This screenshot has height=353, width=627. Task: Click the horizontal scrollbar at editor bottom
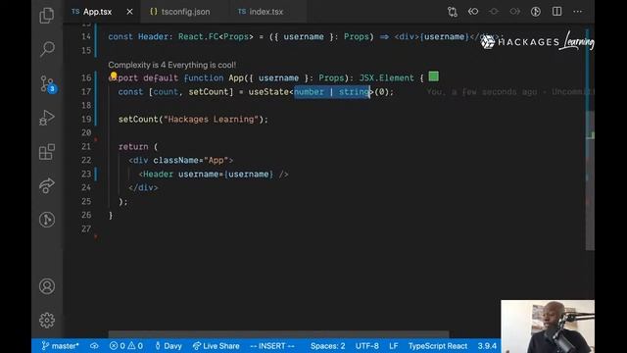pyautogui.click(x=278, y=333)
